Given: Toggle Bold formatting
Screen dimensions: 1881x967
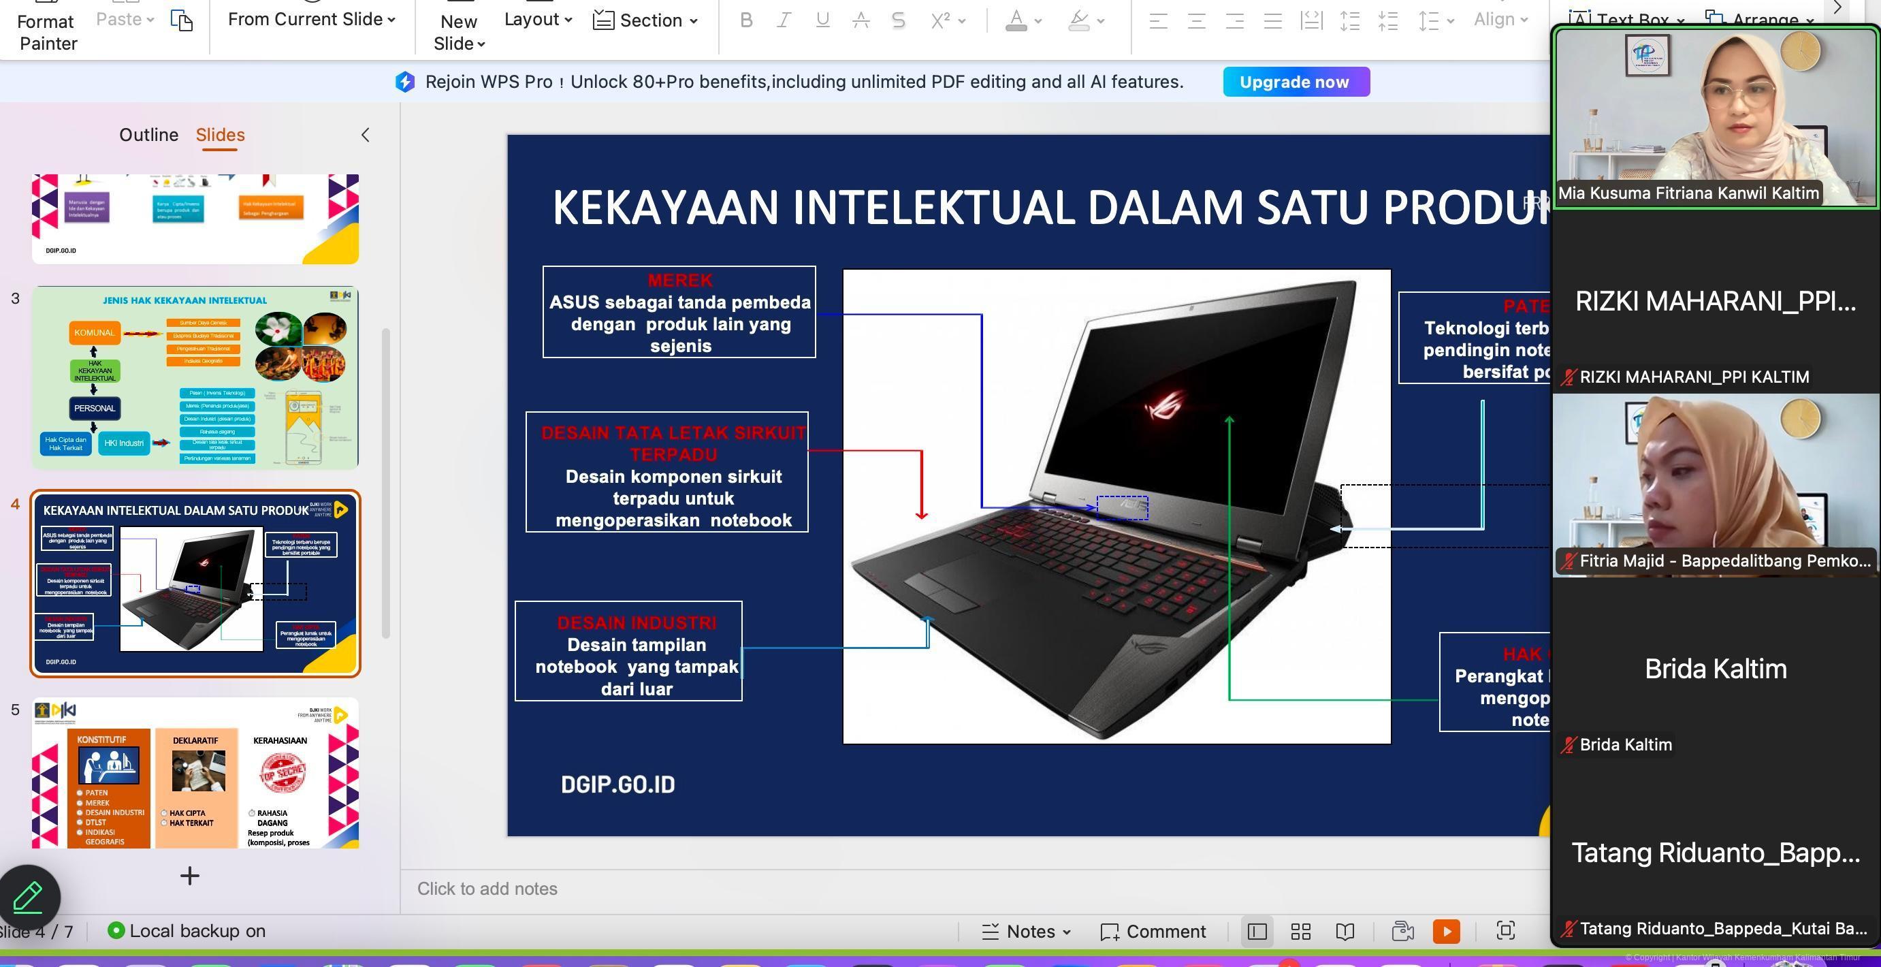Looking at the screenshot, I should tap(745, 20).
